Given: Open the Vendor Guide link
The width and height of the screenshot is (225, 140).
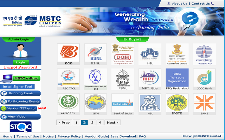Looking at the screenshot, I should click(96, 136).
